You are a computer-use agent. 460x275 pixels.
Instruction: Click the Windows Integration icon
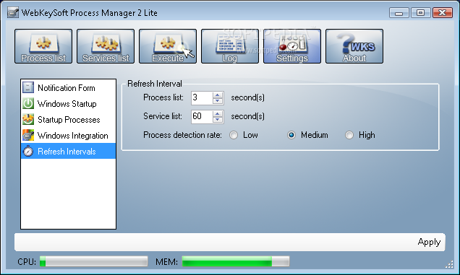point(28,135)
